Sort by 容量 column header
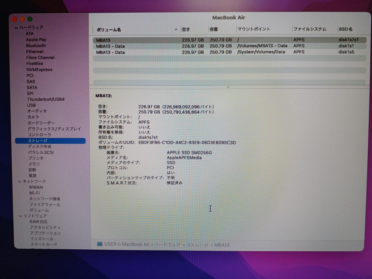Viewport: 372px width, 279px height. click(214, 29)
